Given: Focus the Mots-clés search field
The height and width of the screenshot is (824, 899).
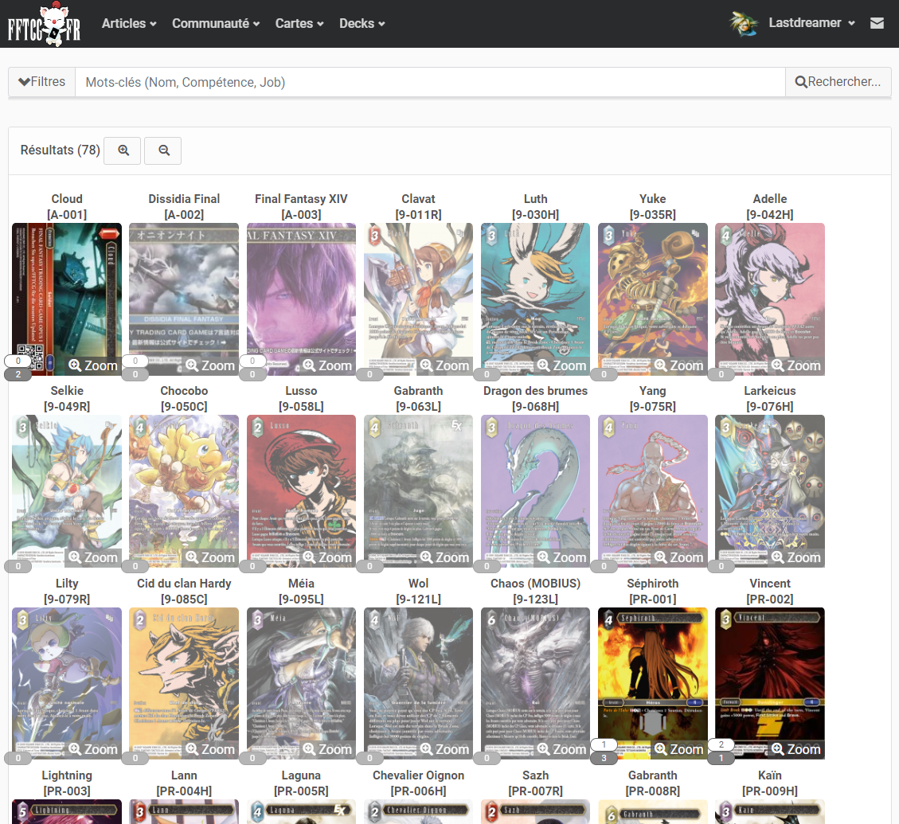Looking at the screenshot, I should pos(430,82).
